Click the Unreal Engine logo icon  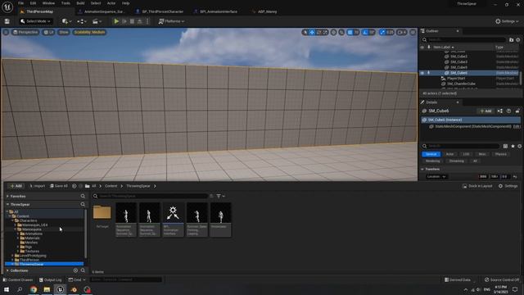tap(7, 7)
